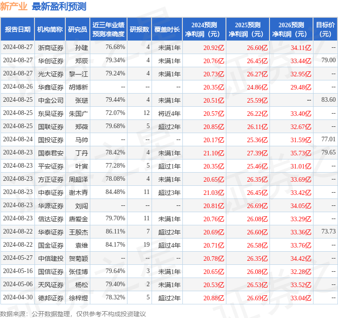Click the 2026预测净利润 column header

291,29
